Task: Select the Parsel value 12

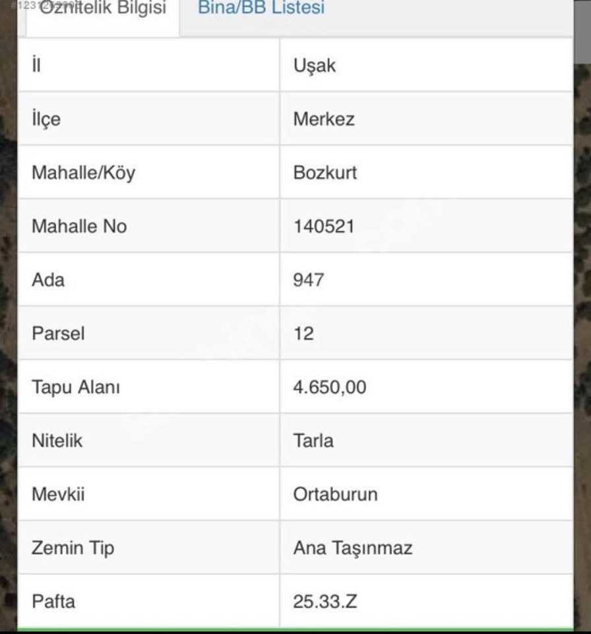Action: point(303,333)
